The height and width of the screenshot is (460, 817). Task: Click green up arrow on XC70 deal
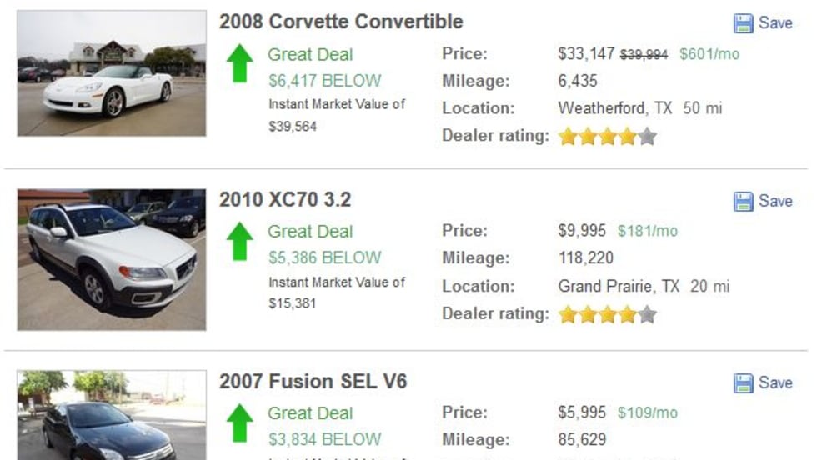(240, 241)
